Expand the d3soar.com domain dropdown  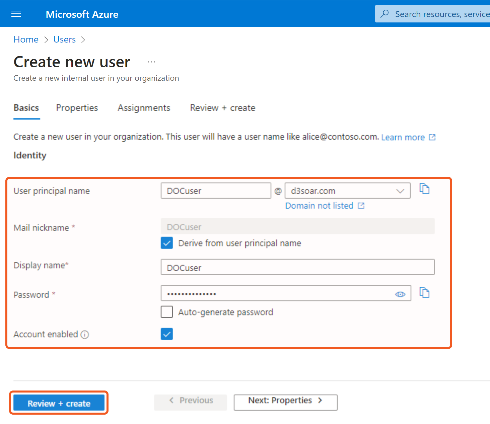pos(400,191)
